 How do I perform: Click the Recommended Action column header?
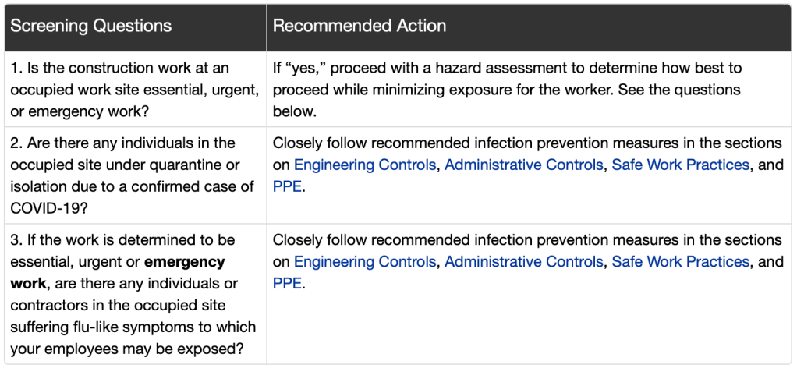360,26
